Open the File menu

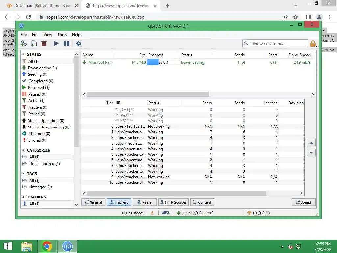tap(24, 34)
